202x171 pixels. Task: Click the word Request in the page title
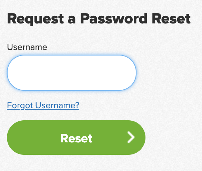(36, 19)
